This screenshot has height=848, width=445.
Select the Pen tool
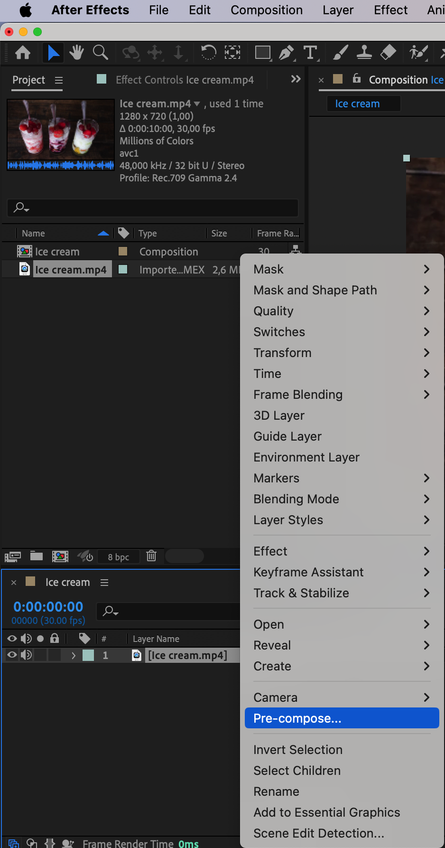point(286,52)
